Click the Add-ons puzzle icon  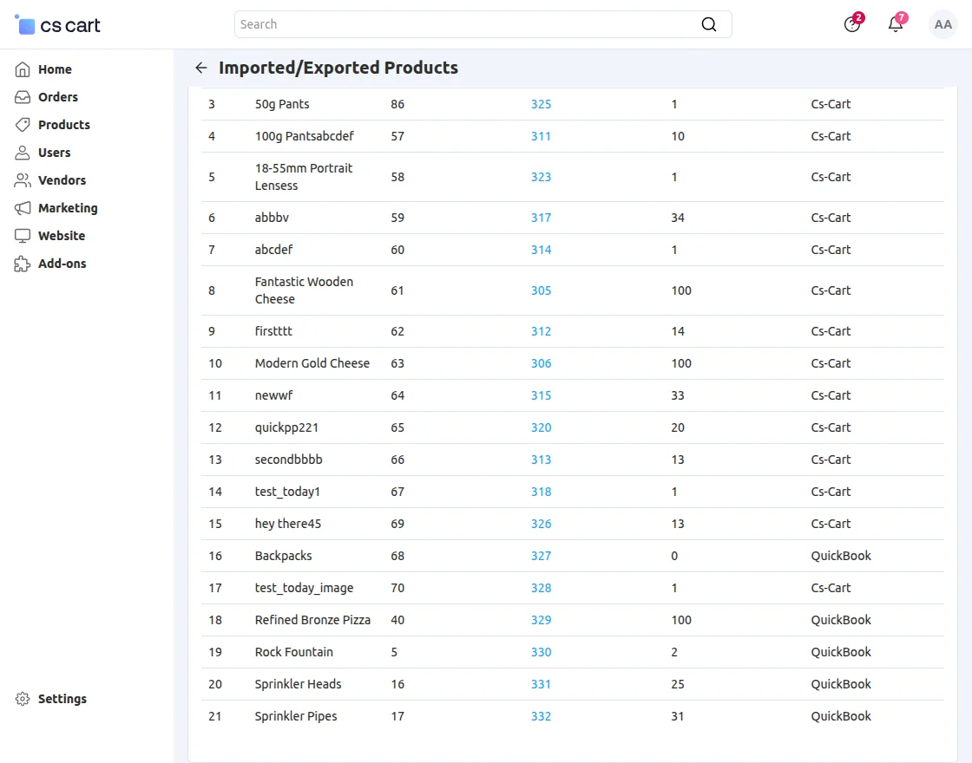[23, 264]
